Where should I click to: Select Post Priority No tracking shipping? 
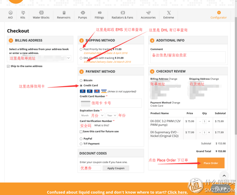81,49
